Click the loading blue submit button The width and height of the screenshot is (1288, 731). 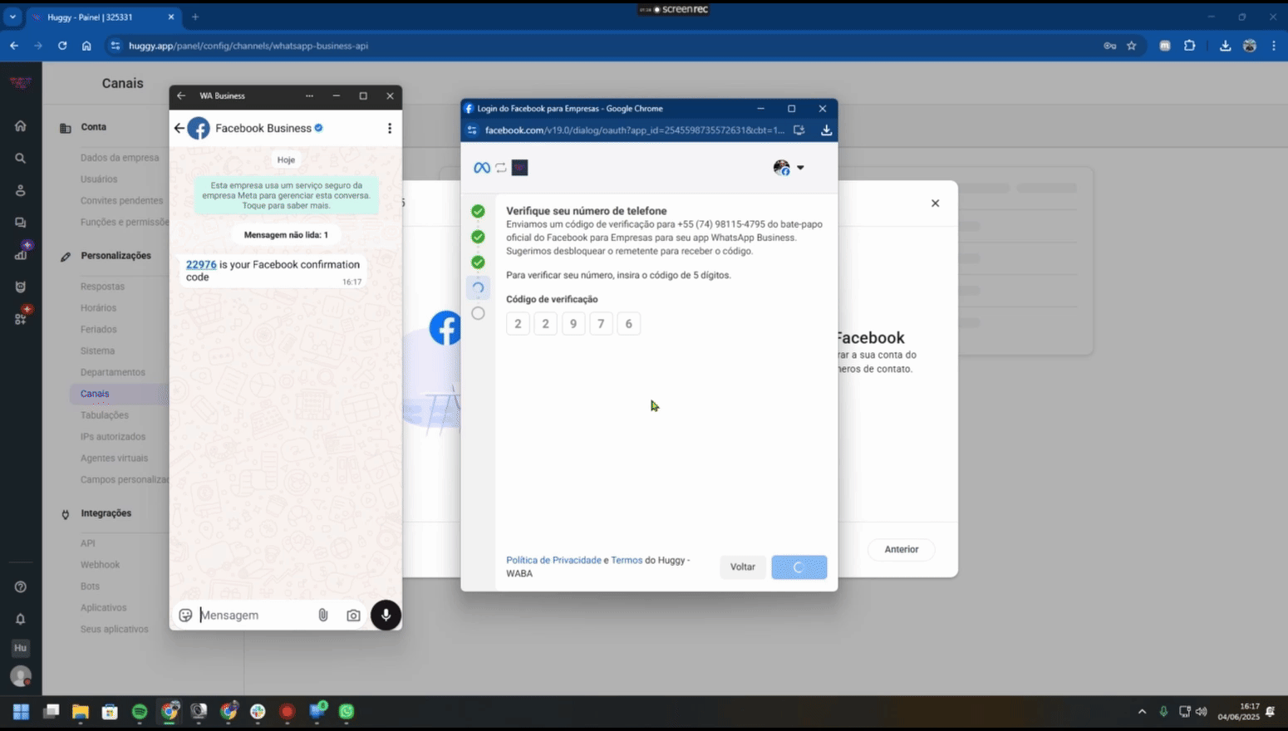pos(799,567)
